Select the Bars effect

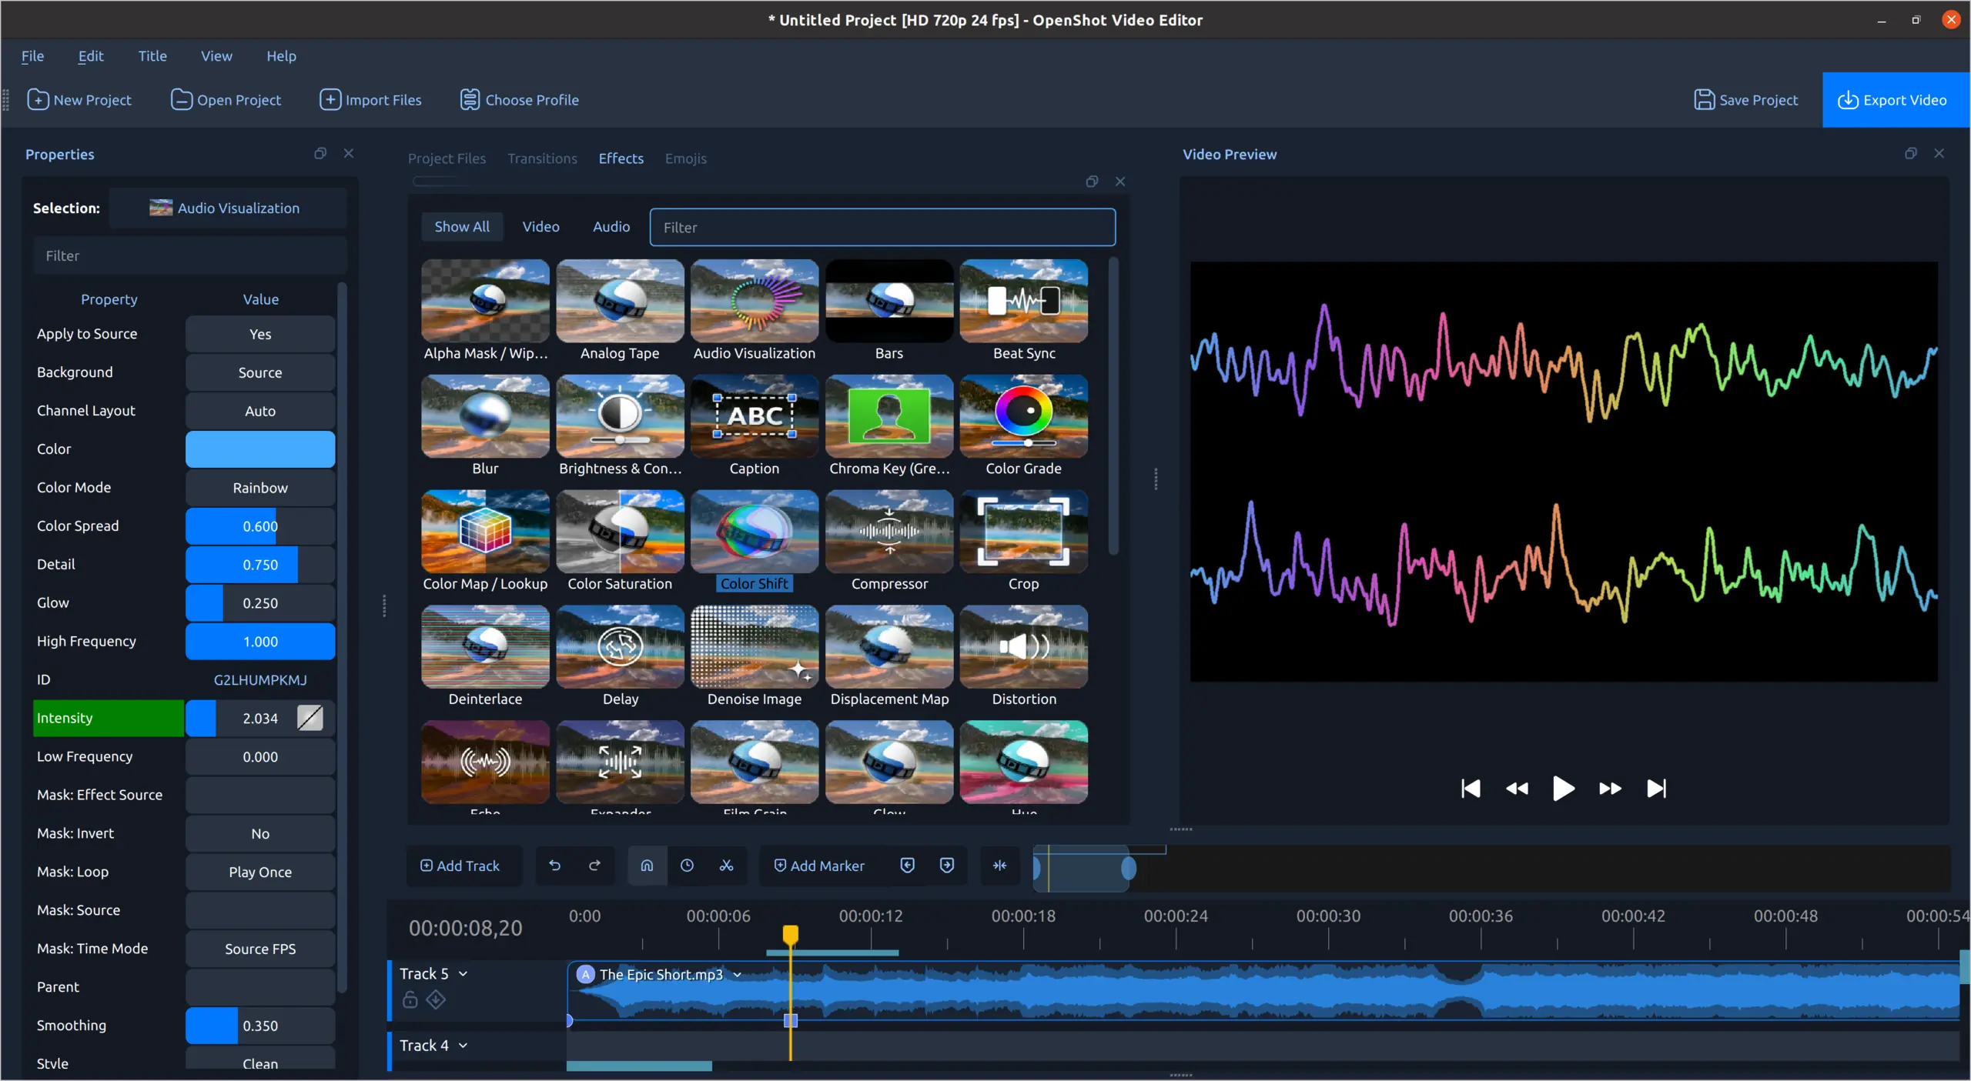click(889, 311)
